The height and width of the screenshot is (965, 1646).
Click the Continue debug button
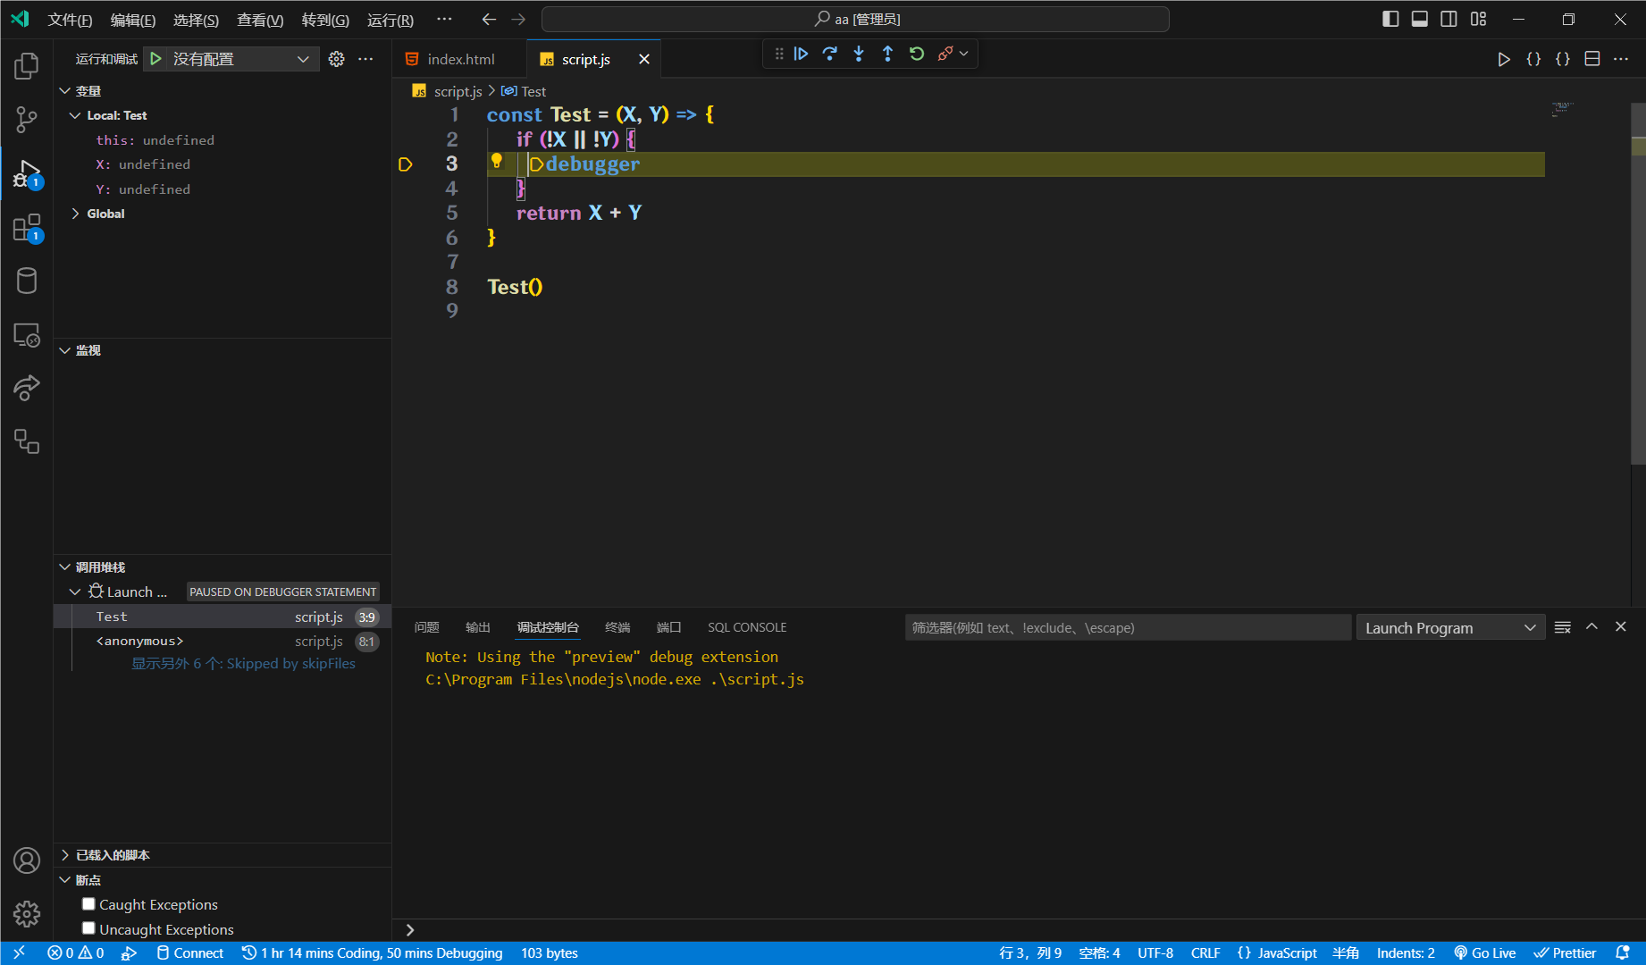pos(801,55)
